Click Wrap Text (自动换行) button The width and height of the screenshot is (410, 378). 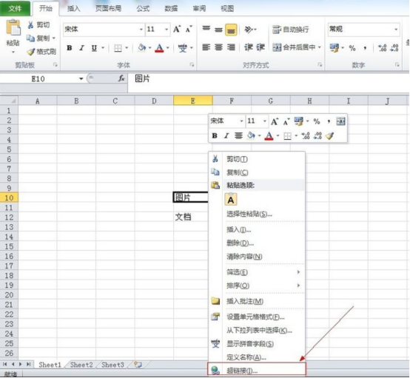[290, 30]
